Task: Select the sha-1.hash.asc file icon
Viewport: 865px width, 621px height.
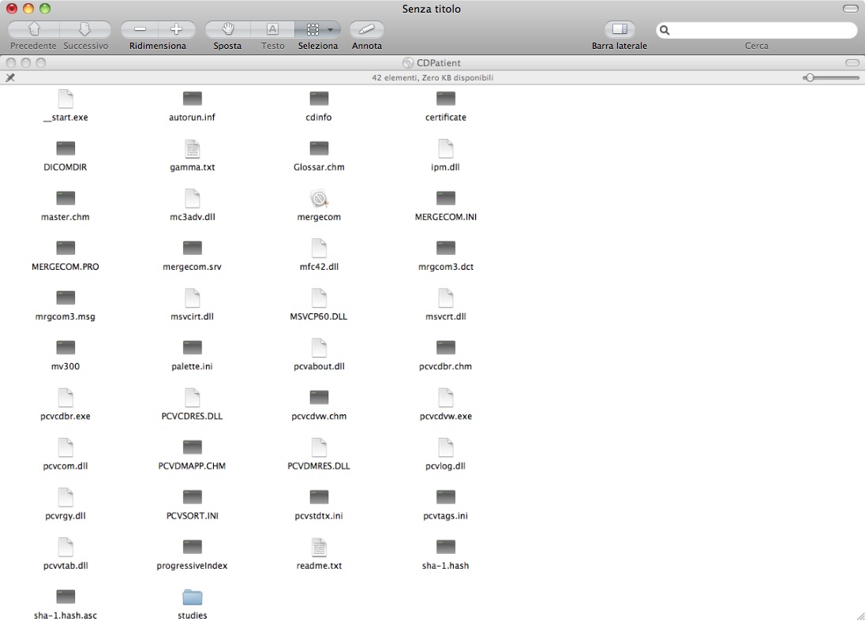Action: (x=66, y=597)
